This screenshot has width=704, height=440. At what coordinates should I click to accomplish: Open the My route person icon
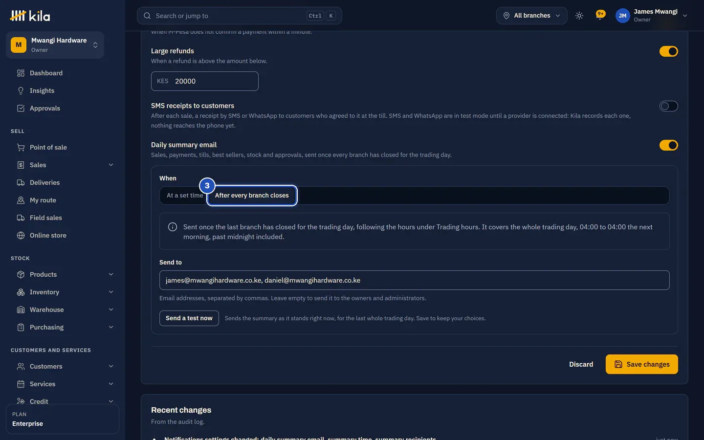[21, 200]
